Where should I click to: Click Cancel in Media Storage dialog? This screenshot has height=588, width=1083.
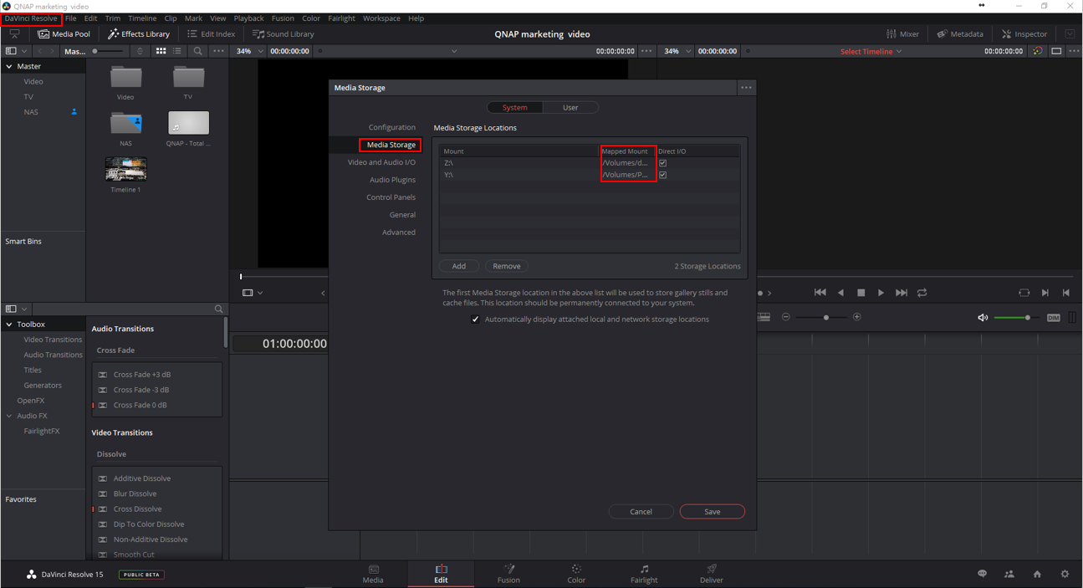coord(641,512)
